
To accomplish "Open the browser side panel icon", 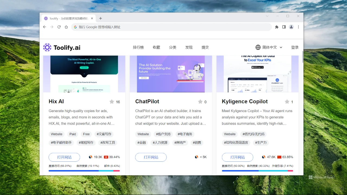I will coord(284,27).
